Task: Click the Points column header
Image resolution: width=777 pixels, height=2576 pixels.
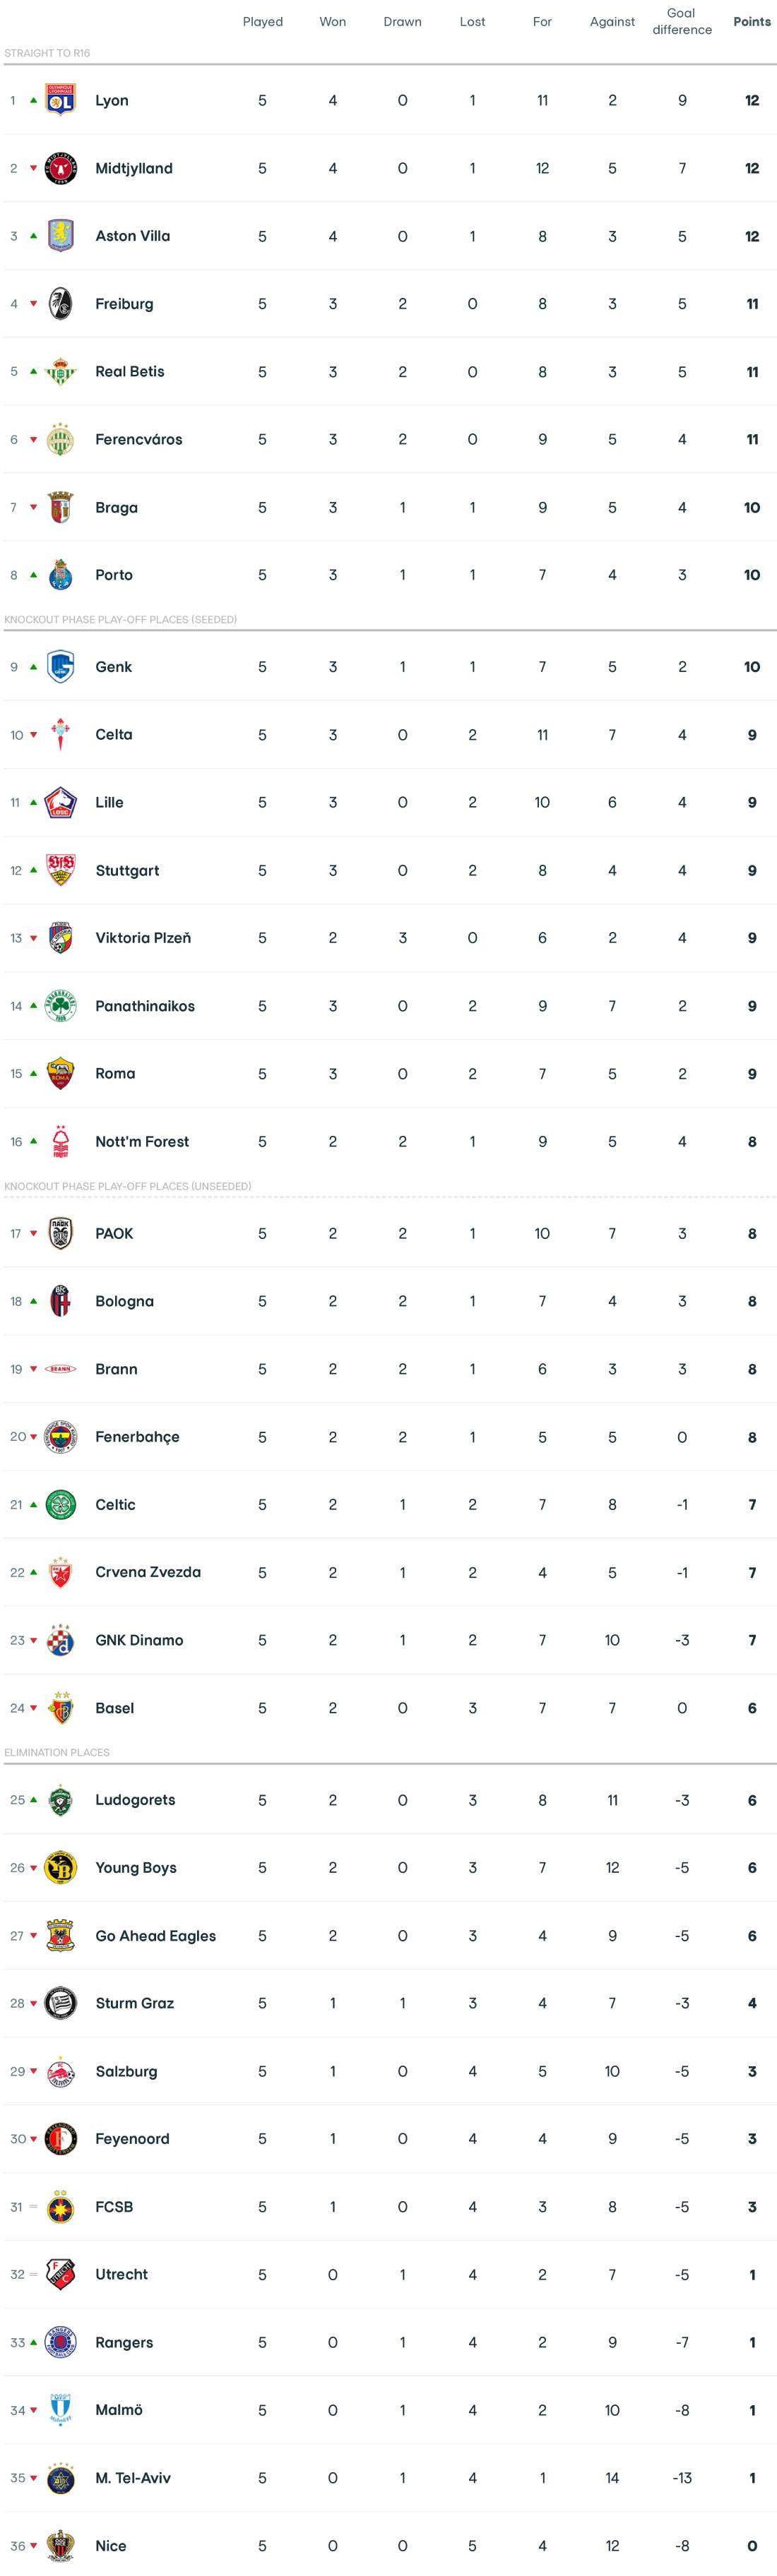Action: click(752, 21)
